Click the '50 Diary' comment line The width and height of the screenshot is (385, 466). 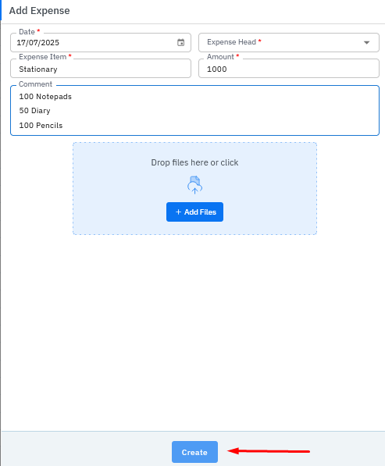(35, 111)
